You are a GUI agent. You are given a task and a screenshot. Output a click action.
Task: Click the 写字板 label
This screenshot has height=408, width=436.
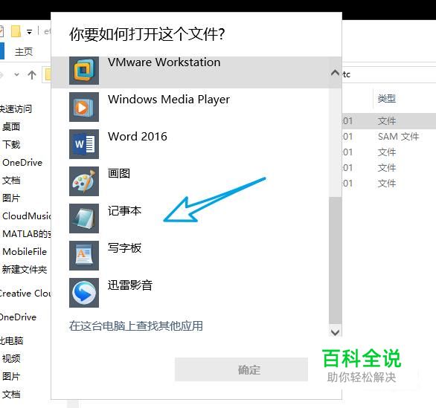click(124, 248)
